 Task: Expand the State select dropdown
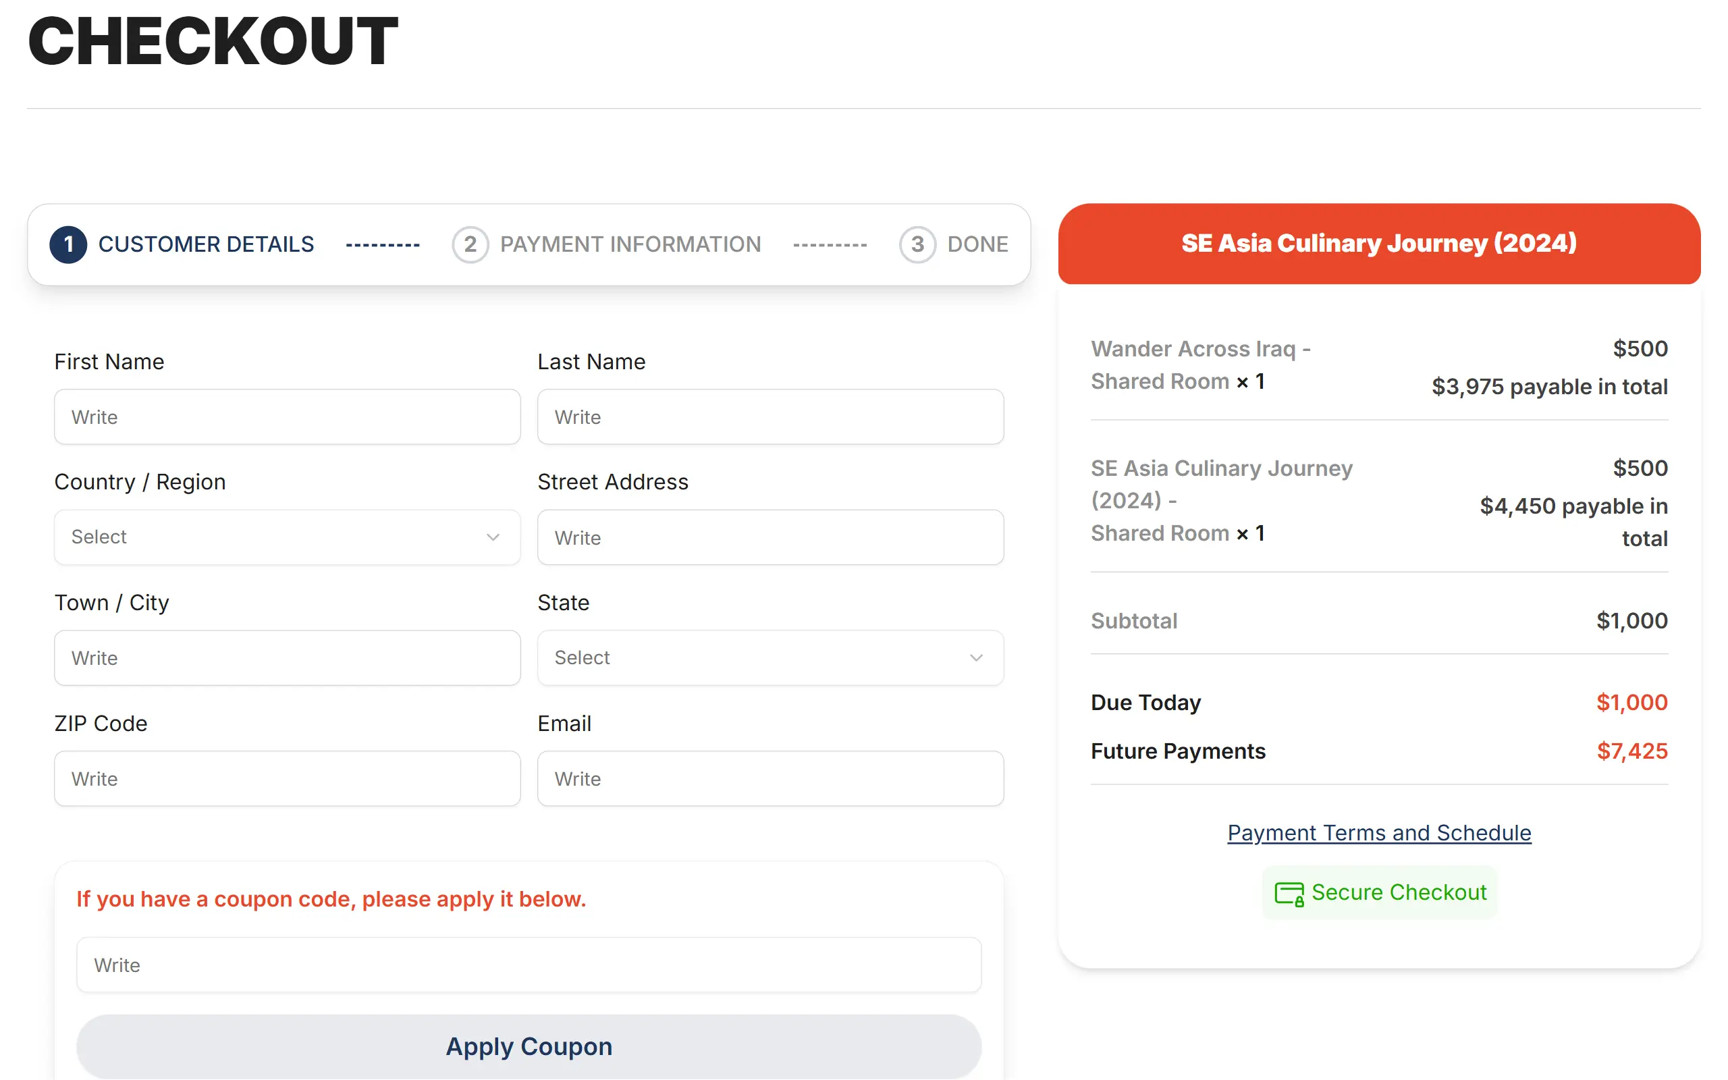click(x=770, y=658)
